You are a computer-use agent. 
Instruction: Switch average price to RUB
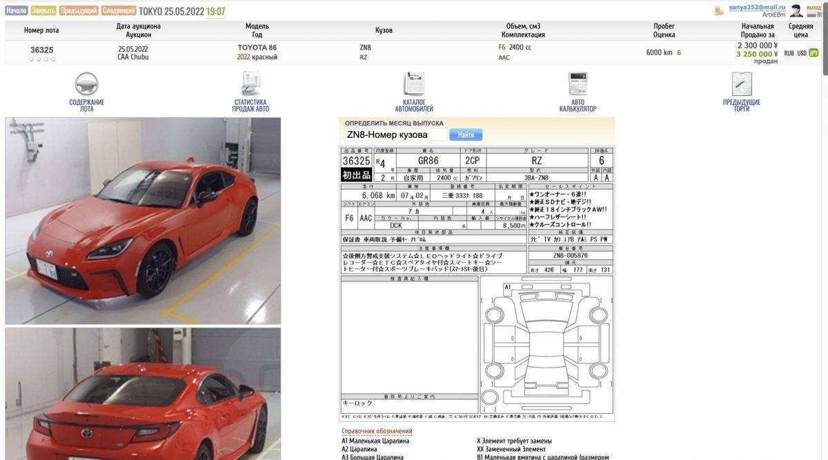(789, 53)
